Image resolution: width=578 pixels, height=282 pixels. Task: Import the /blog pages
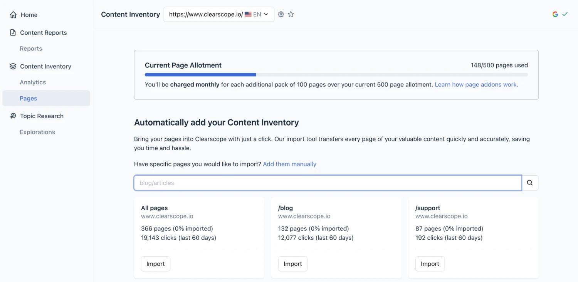tap(293, 264)
